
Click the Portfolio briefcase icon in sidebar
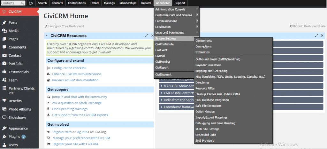pos(4,64)
